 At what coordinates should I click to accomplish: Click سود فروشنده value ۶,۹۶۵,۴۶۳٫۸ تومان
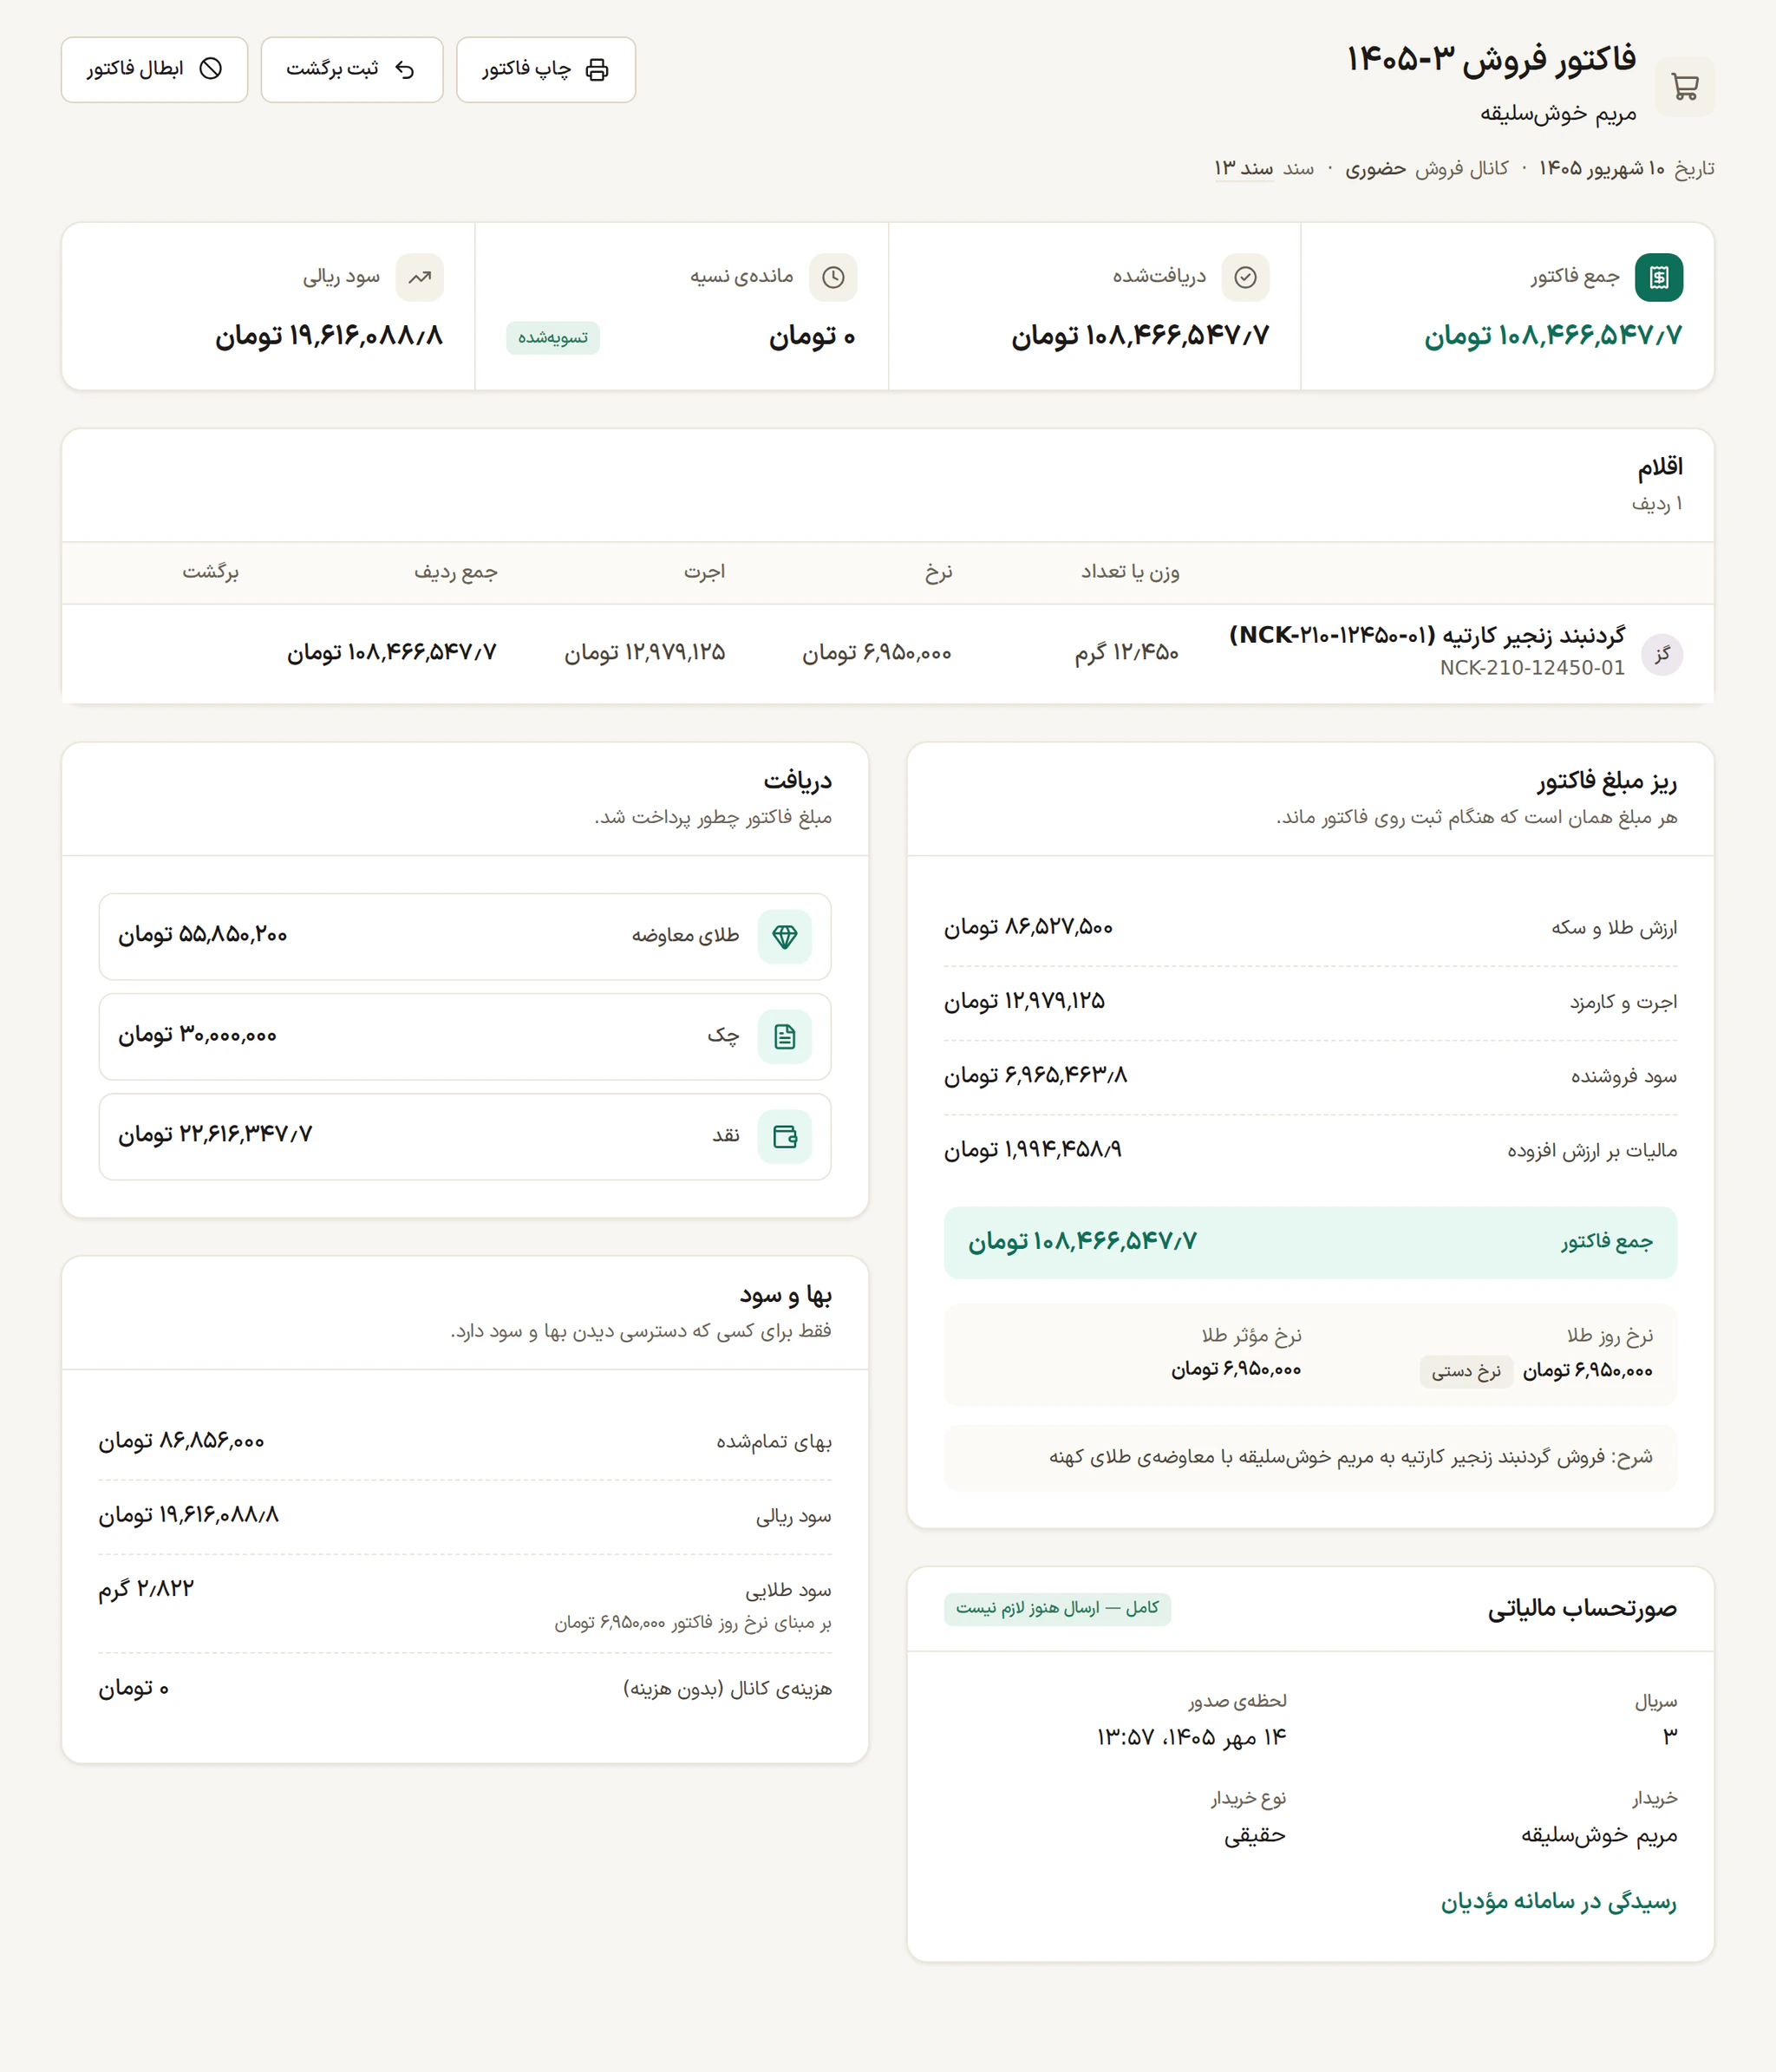1036,1076
